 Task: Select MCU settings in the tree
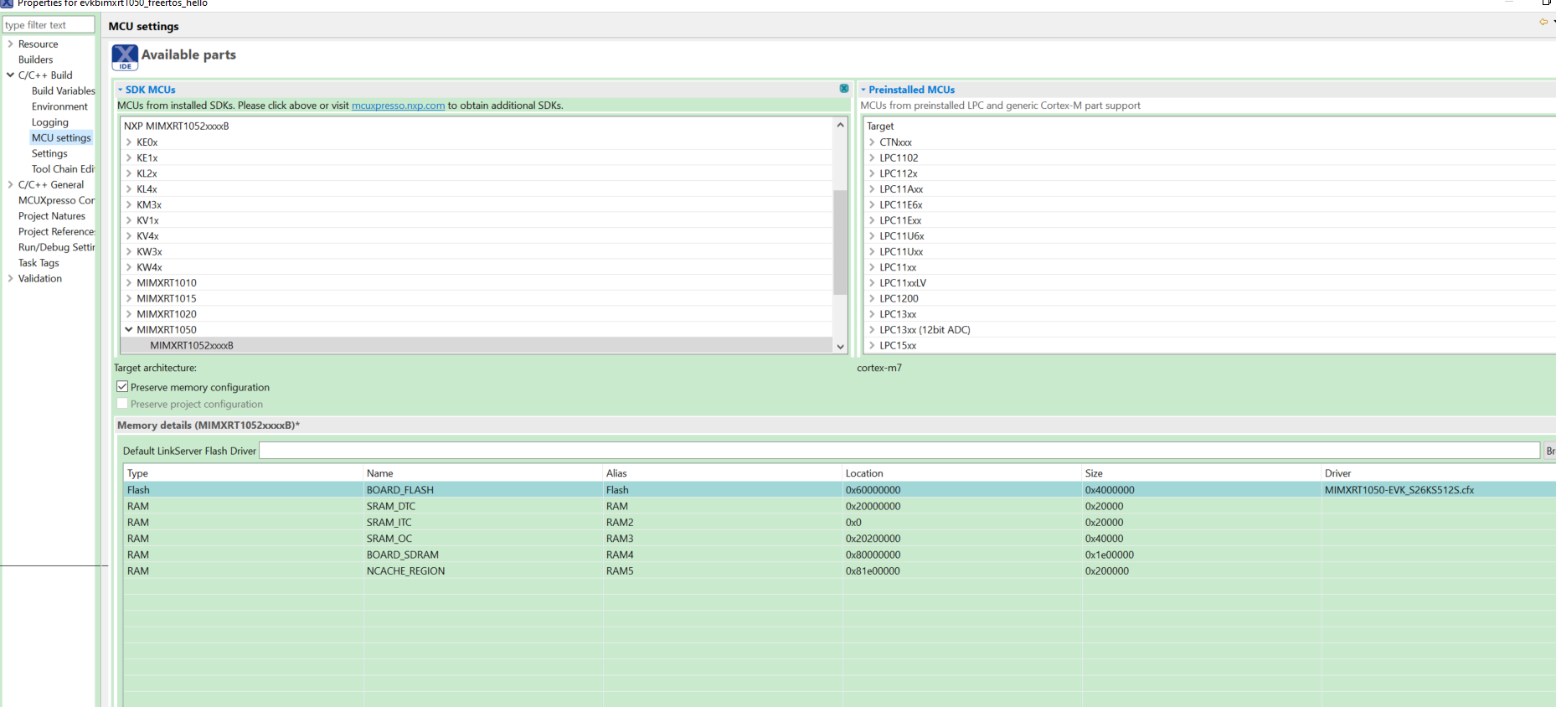pos(61,137)
